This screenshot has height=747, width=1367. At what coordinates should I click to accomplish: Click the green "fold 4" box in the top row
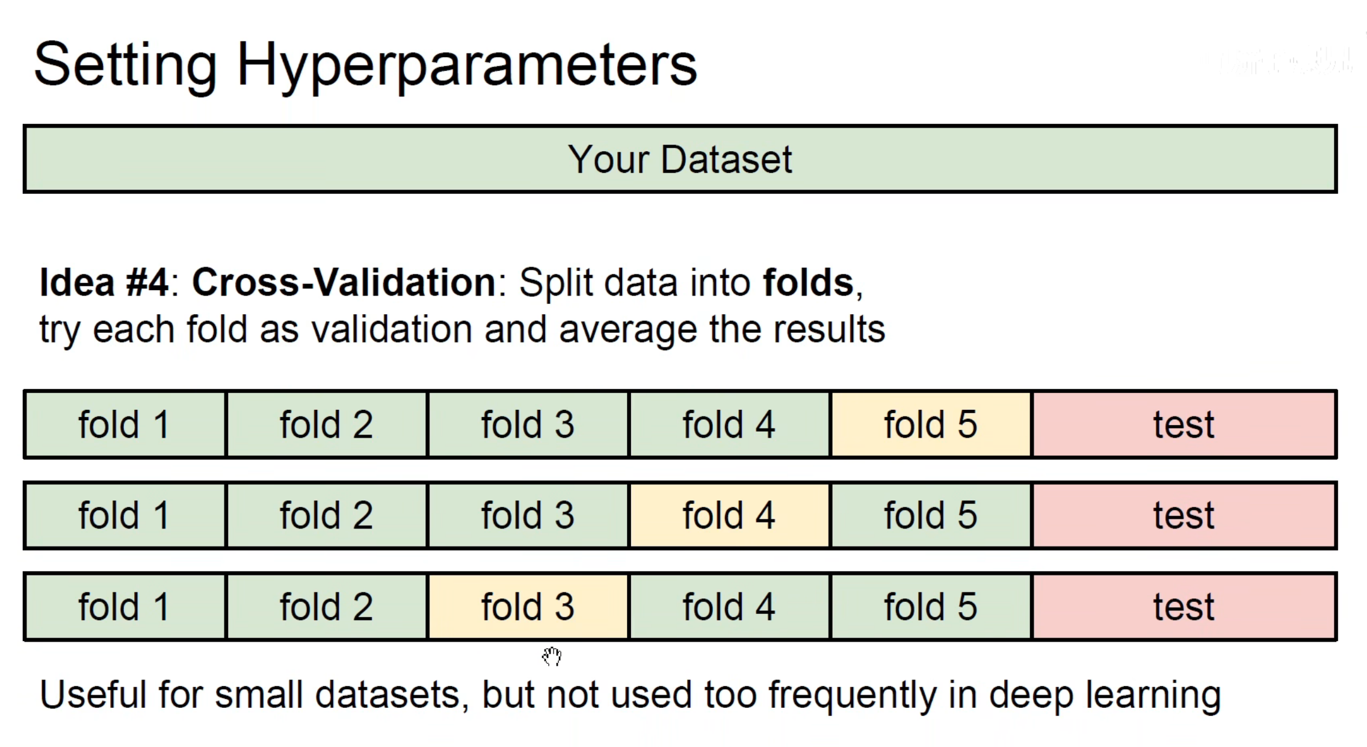pos(729,424)
